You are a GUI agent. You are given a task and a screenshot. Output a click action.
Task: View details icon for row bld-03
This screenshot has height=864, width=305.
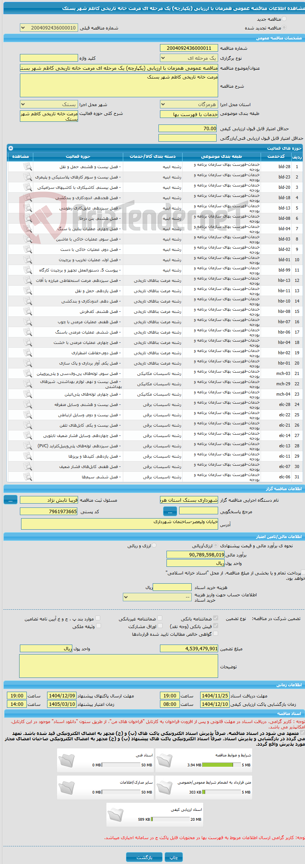point(27,239)
